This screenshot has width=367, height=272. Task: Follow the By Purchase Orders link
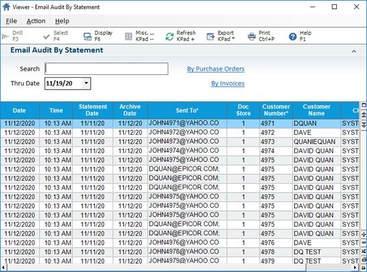pos(215,69)
